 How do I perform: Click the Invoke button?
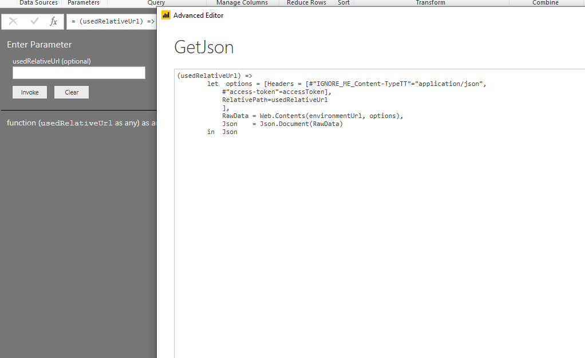coord(30,92)
